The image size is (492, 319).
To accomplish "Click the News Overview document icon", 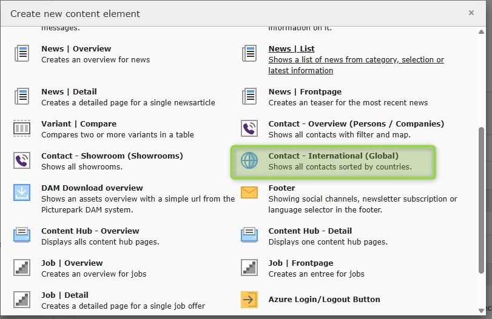I will [22, 54].
